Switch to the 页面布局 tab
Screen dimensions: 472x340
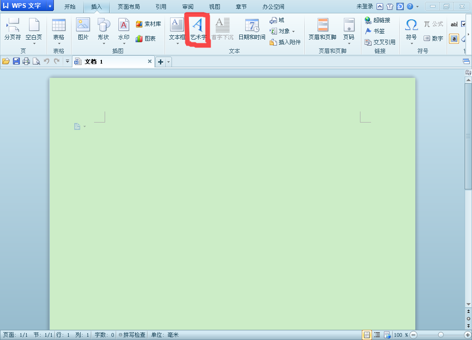(x=129, y=6)
